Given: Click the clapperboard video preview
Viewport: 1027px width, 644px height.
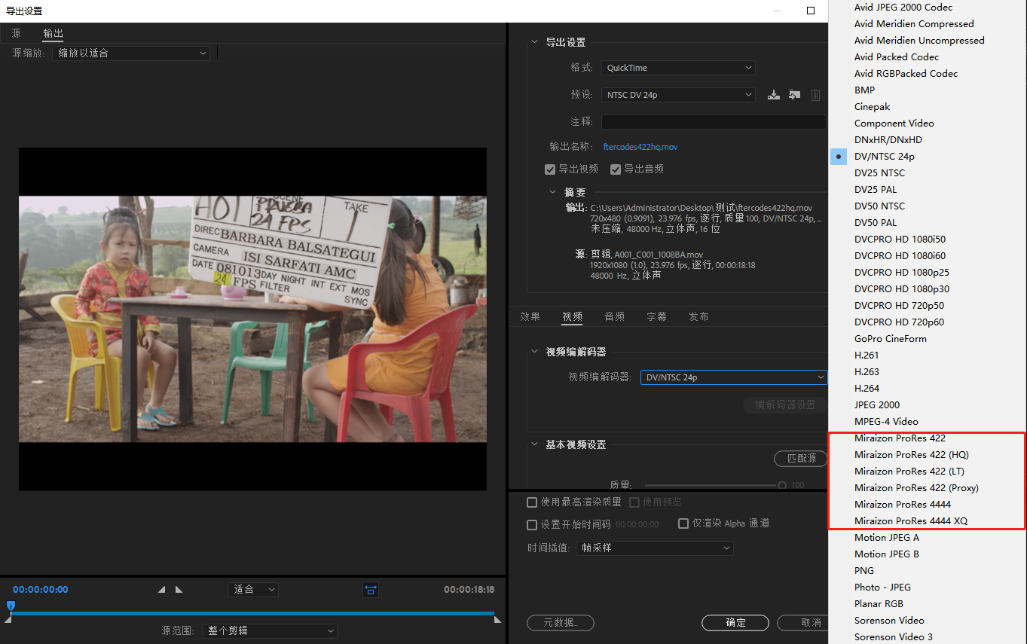Looking at the screenshot, I should tap(252, 319).
